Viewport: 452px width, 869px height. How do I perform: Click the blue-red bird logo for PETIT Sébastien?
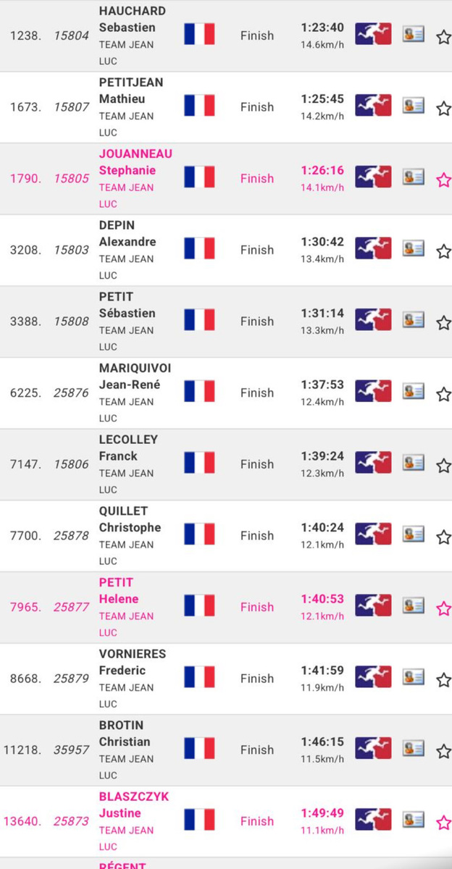[x=373, y=320]
